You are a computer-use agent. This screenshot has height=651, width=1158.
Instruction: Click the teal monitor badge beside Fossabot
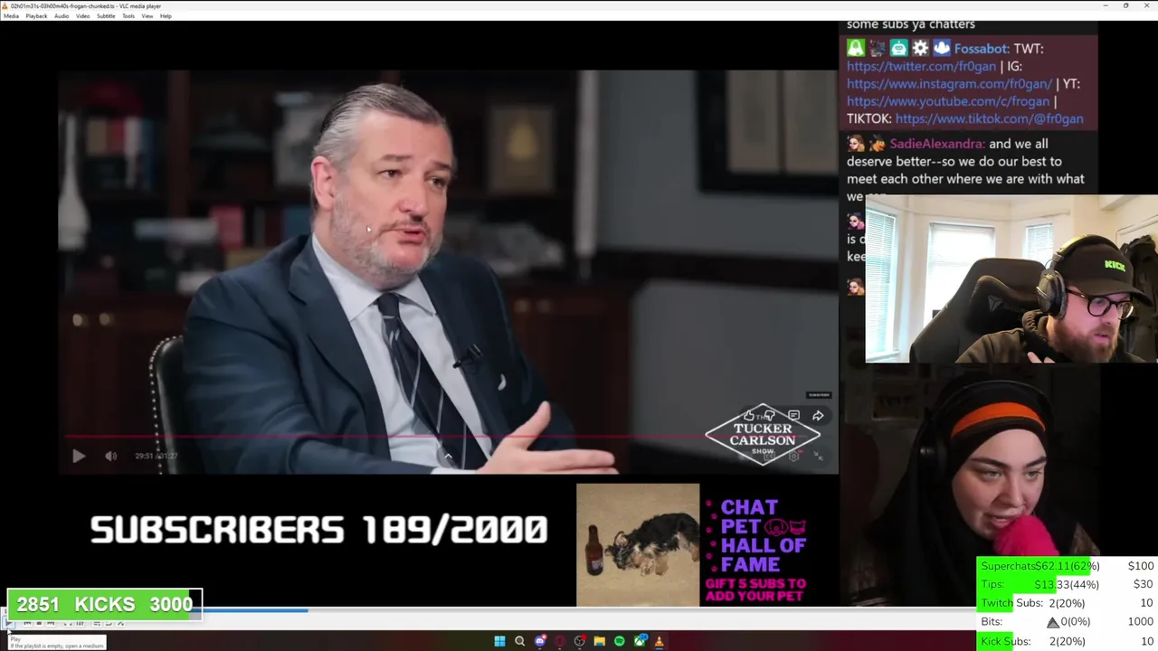pyautogui.click(x=898, y=49)
